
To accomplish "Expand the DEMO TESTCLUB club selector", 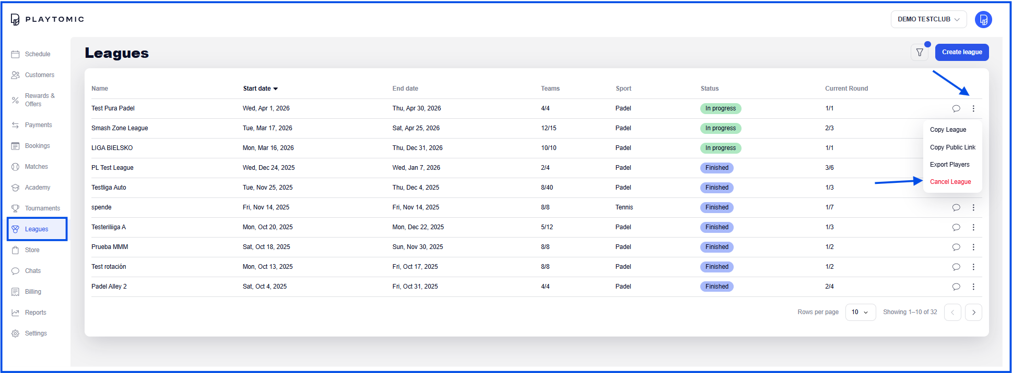I will [928, 19].
